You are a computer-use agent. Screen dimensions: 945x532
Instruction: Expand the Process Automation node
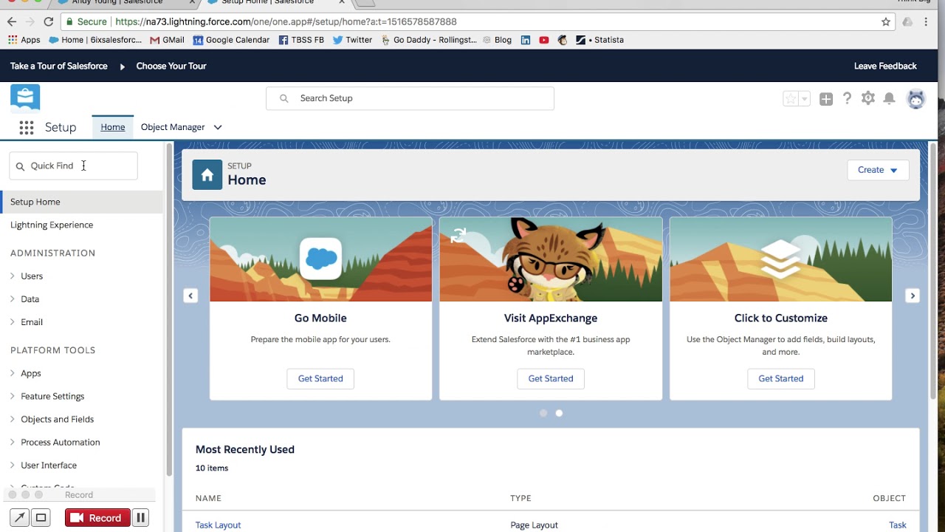click(x=13, y=442)
